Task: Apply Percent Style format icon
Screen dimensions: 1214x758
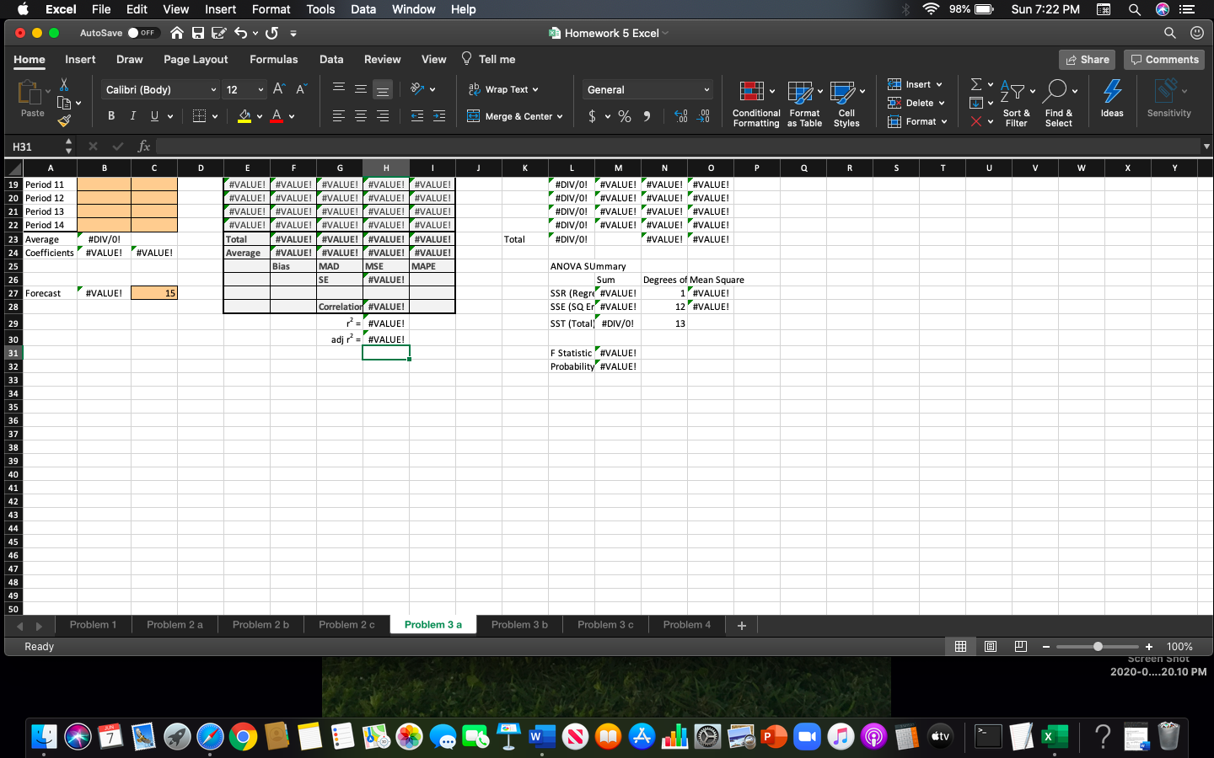Action: (625, 116)
